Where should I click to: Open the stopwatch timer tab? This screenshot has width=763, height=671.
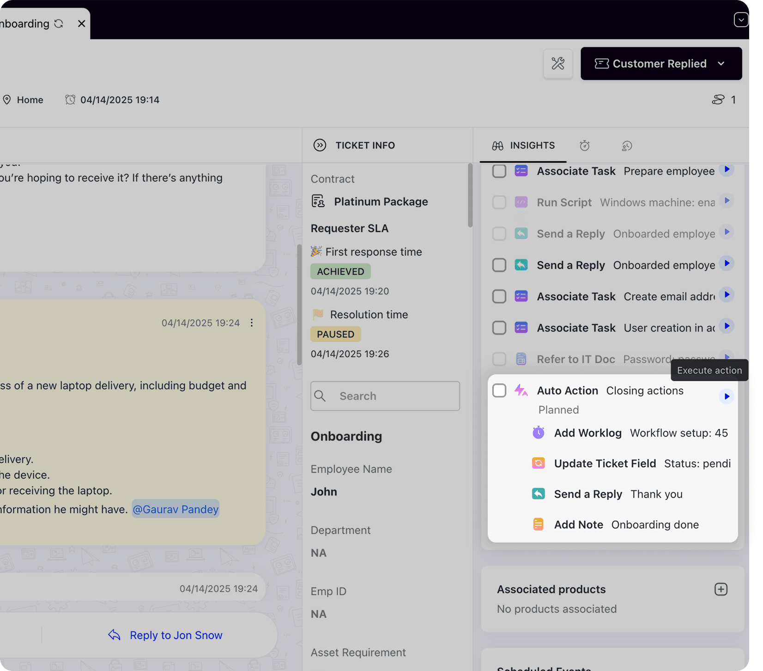(585, 146)
